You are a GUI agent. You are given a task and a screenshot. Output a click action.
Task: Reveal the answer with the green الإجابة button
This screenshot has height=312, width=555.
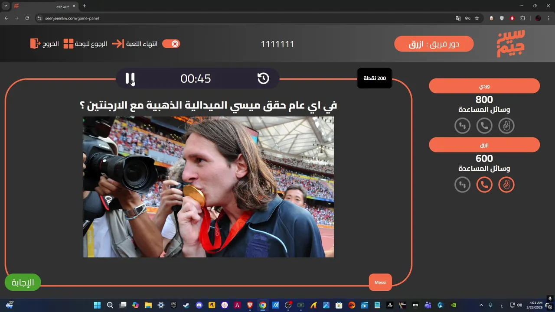click(23, 283)
